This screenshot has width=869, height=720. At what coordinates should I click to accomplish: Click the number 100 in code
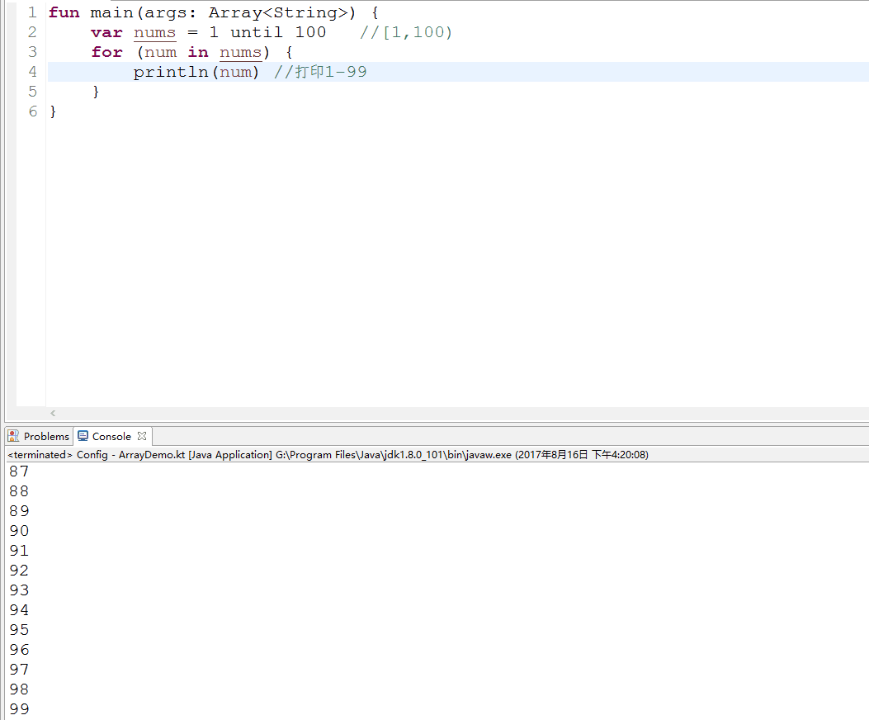pyautogui.click(x=310, y=32)
